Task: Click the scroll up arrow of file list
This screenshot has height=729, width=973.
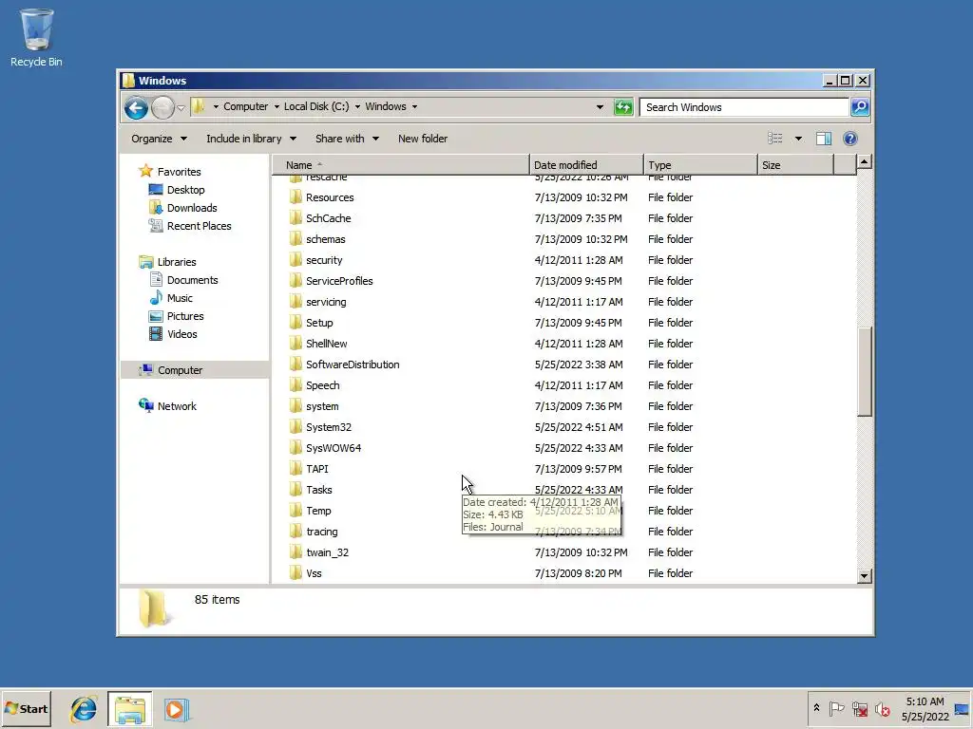Action: pyautogui.click(x=864, y=161)
